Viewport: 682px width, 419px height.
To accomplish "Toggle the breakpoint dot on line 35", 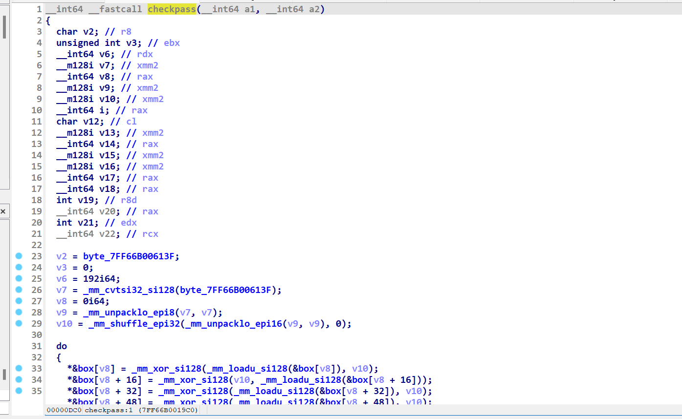I will click(x=19, y=391).
